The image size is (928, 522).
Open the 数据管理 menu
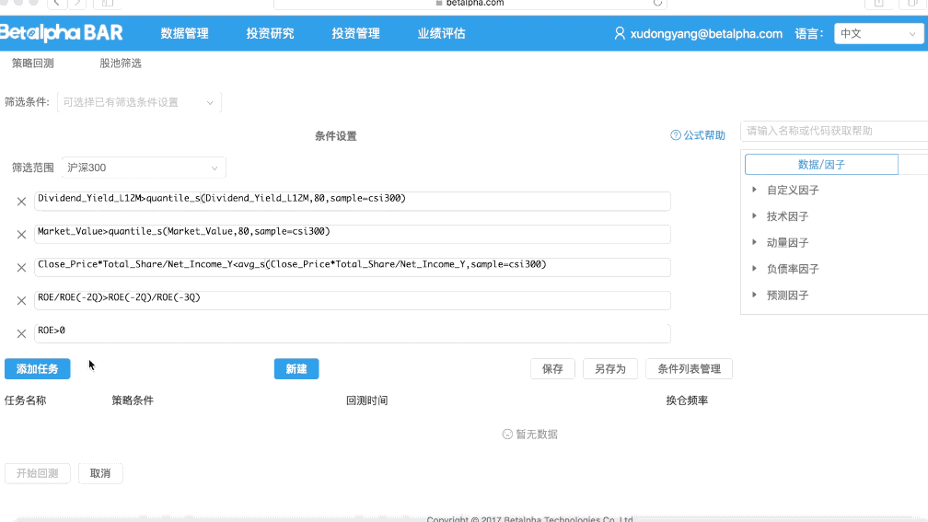(x=185, y=34)
